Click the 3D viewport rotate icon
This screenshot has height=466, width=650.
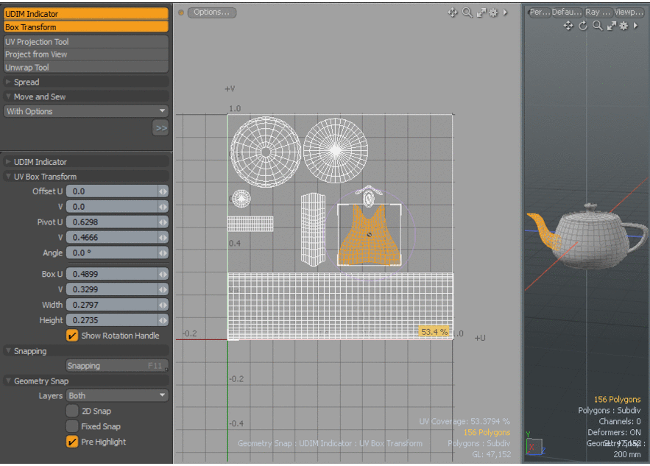click(x=583, y=26)
